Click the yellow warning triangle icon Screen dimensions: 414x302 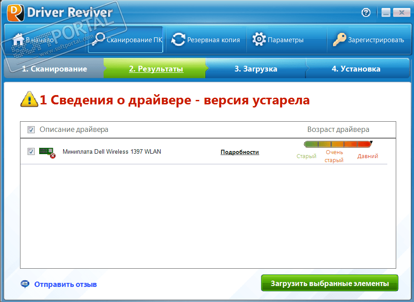click(x=29, y=99)
